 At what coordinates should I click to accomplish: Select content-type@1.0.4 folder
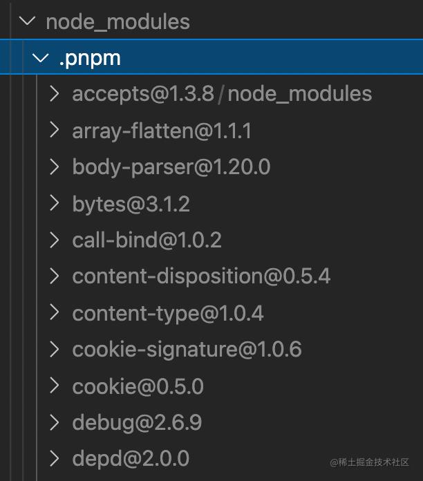pyautogui.click(x=168, y=313)
